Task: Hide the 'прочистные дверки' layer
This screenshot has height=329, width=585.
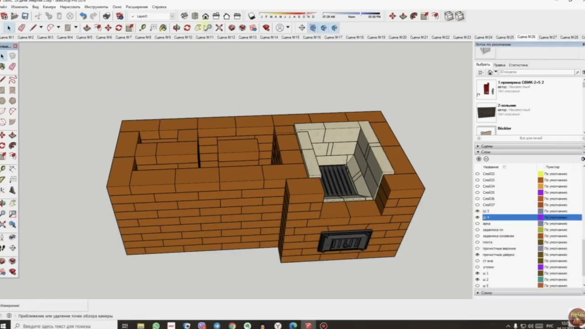Action: pos(478,255)
